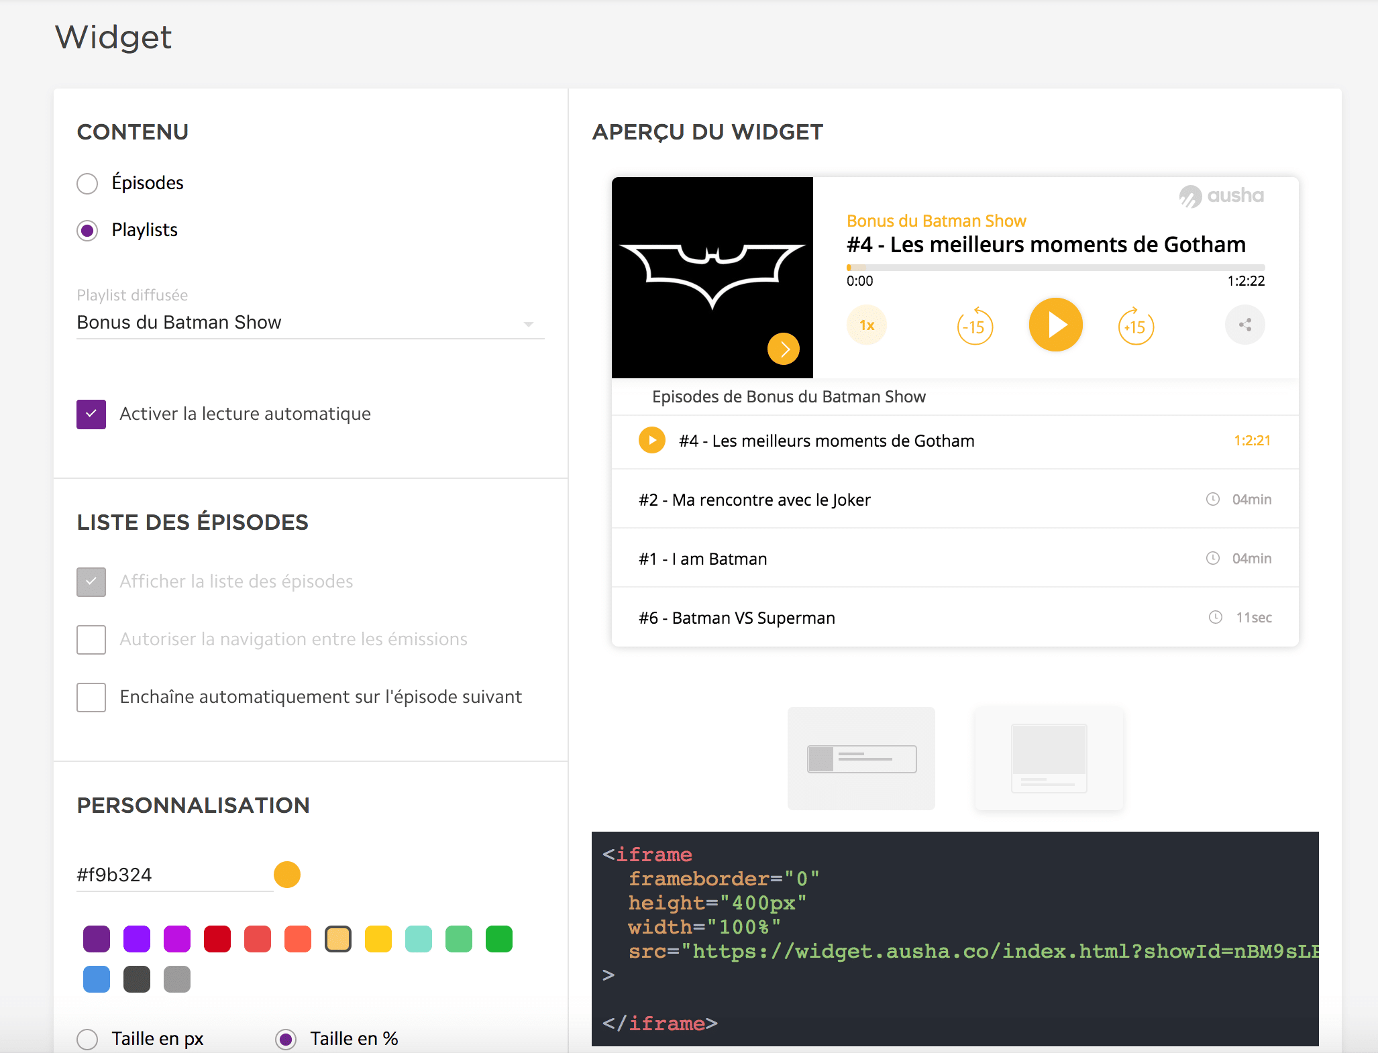Toggle Afficher la liste des épisodes checkbox
This screenshot has height=1053, width=1378.
91,582
